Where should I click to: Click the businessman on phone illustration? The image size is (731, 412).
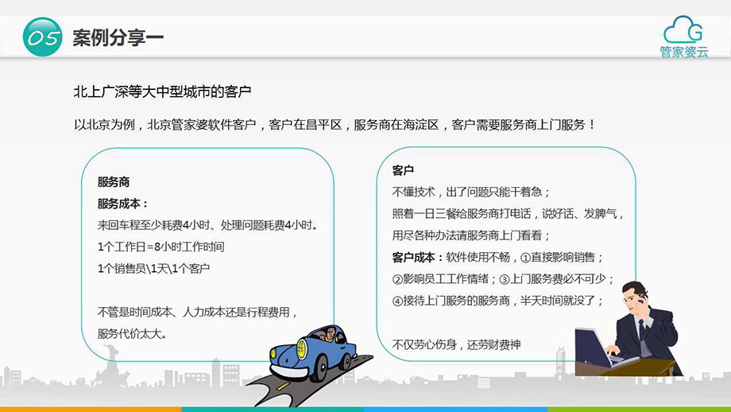629,329
